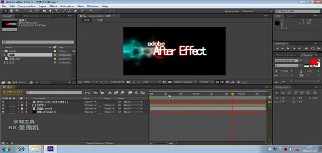
Task: Open the Screen blending mode dropdown
Action: tap(90, 105)
